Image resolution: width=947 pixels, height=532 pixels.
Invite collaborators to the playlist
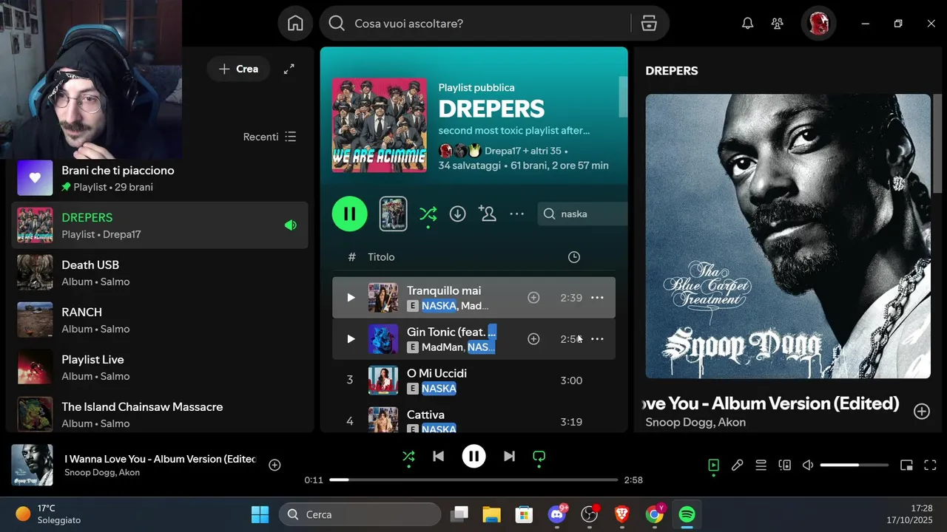pyautogui.click(x=488, y=214)
